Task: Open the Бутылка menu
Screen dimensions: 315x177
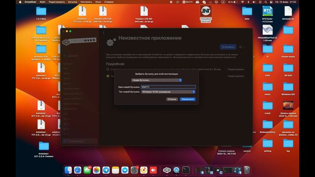Action: [72, 2]
